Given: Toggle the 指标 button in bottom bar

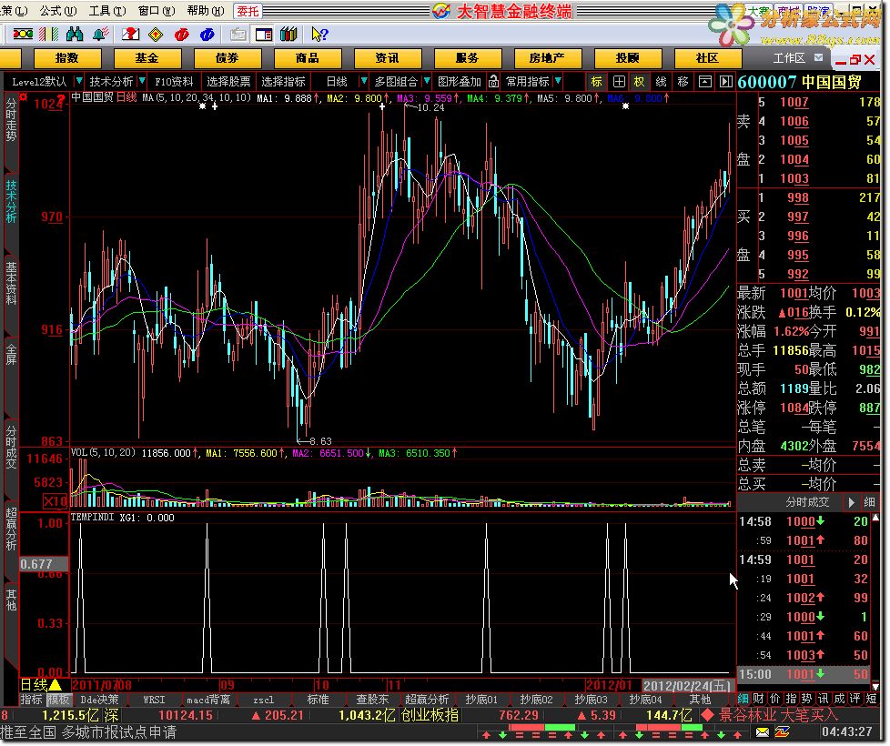Looking at the screenshot, I should pyautogui.click(x=31, y=700).
